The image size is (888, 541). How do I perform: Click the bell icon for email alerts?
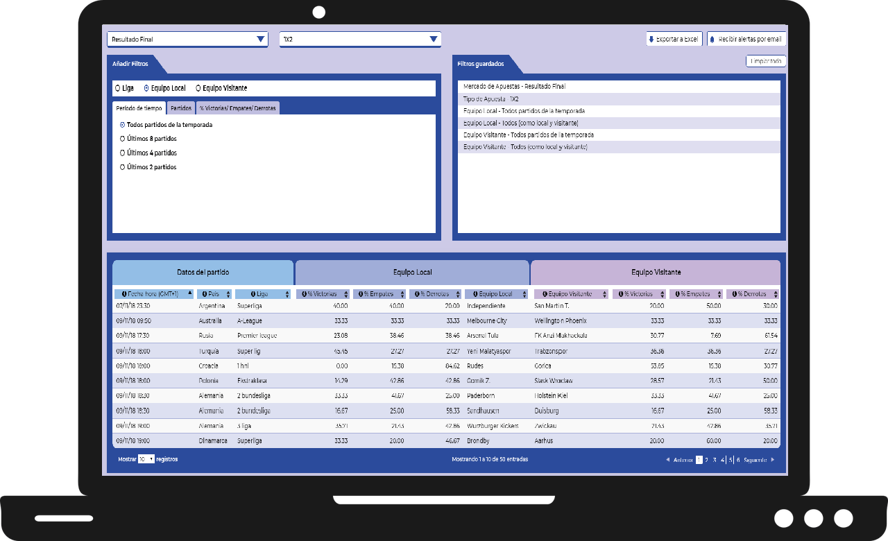[x=712, y=40]
